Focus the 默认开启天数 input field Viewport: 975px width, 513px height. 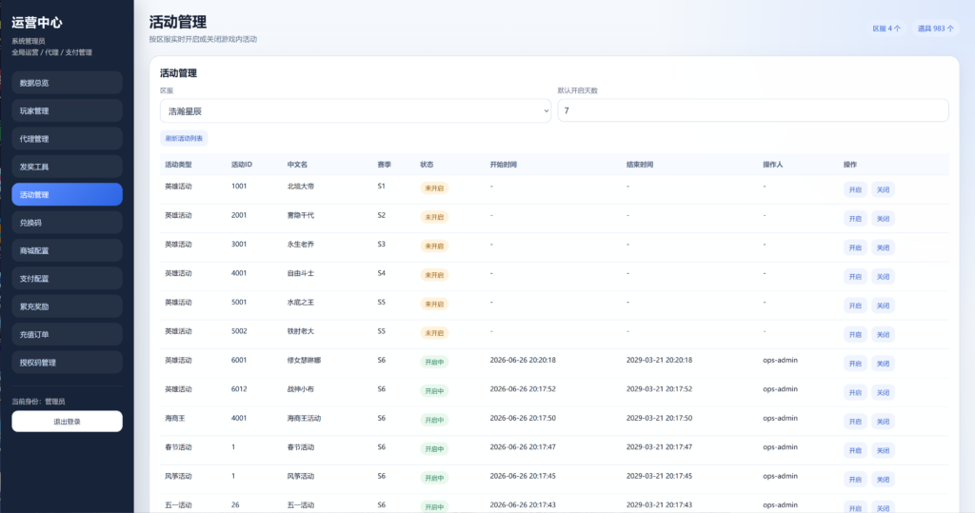(x=753, y=110)
